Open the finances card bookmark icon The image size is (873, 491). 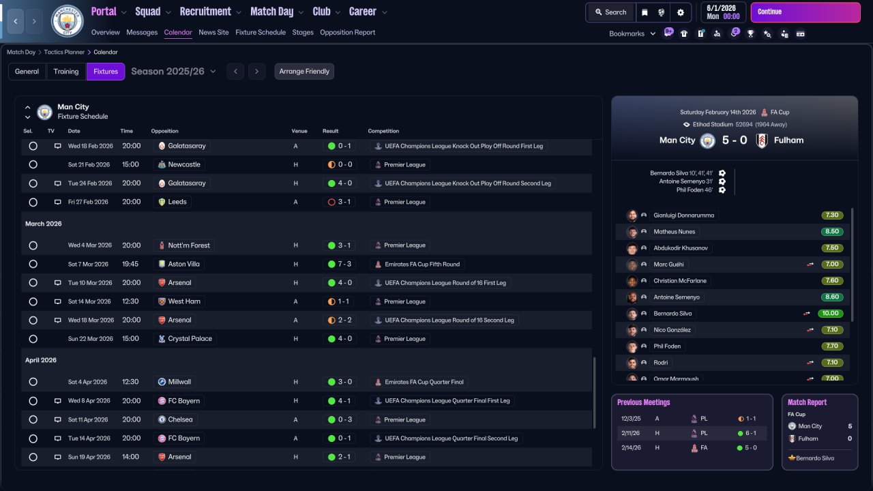[x=800, y=33]
